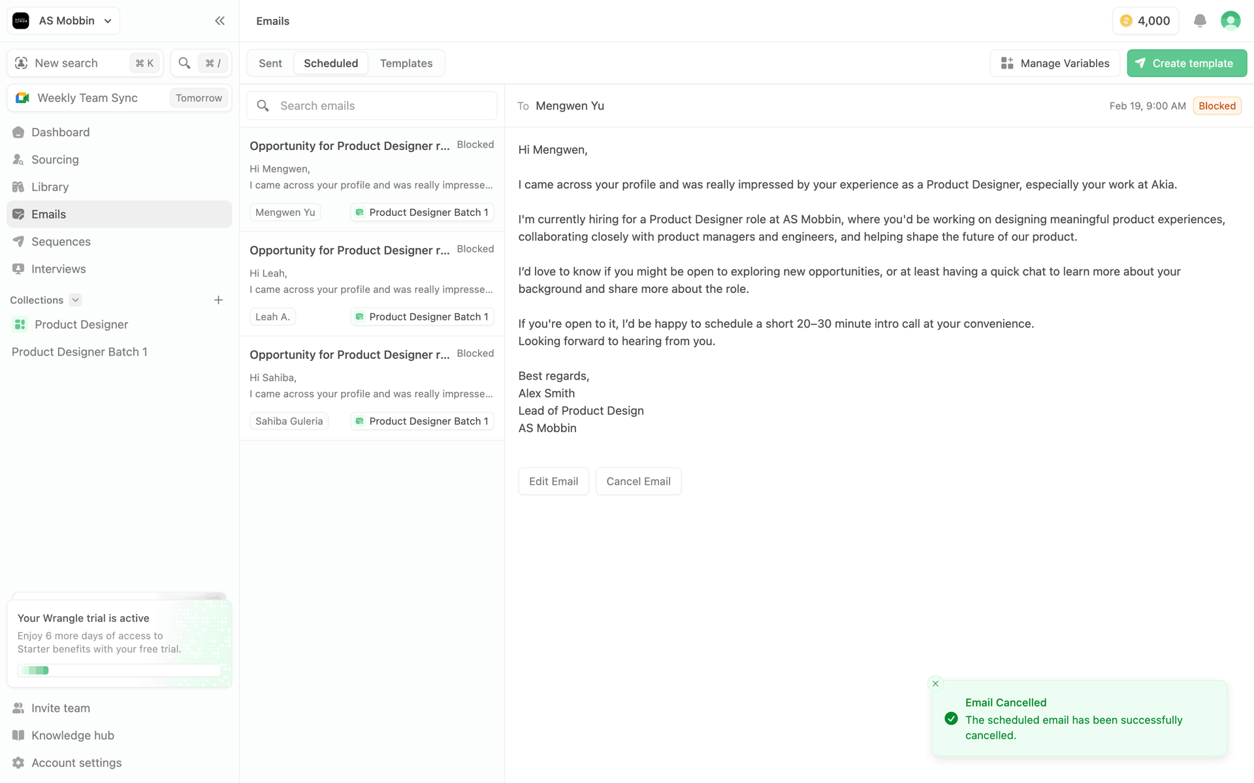Click Product Designer Batch 1 tag in Mengwen row
This screenshot has width=1254, height=783.
point(423,213)
